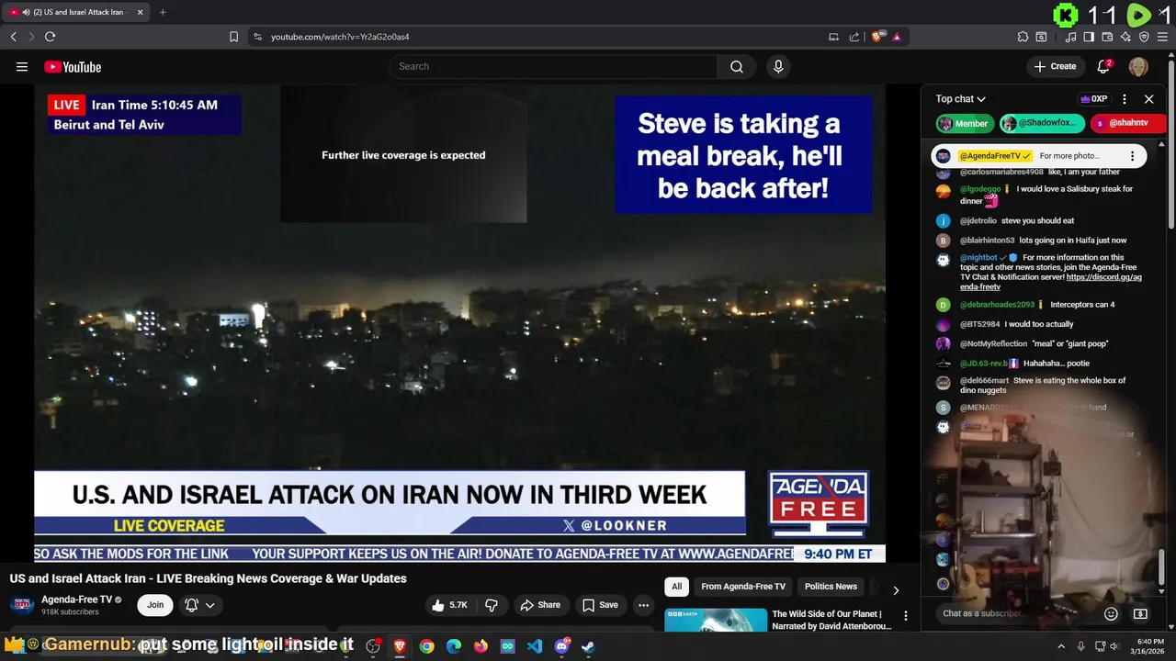
Task: Open Brave Rewards triangle icon
Action: 897,37
